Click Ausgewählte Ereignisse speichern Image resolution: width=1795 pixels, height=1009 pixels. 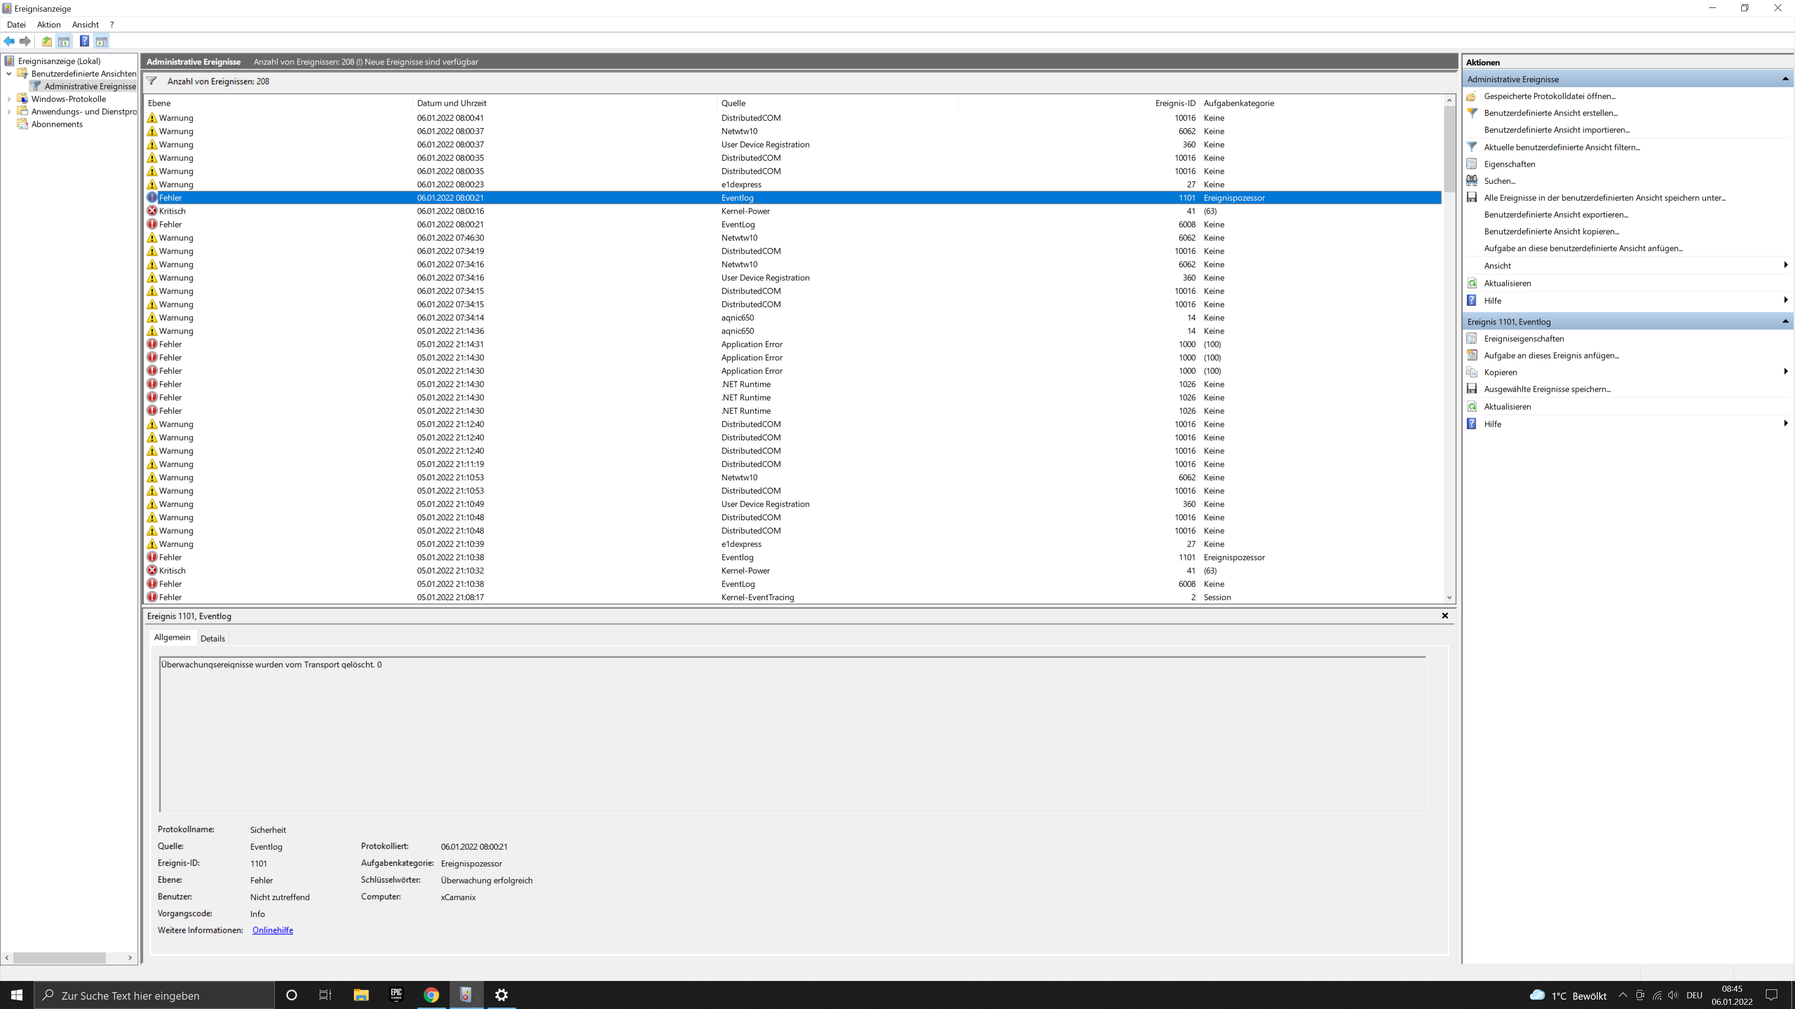[1547, 389]
